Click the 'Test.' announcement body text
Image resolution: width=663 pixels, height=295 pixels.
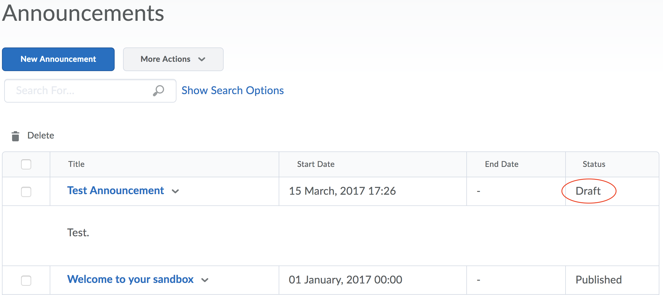coord(78,233)
